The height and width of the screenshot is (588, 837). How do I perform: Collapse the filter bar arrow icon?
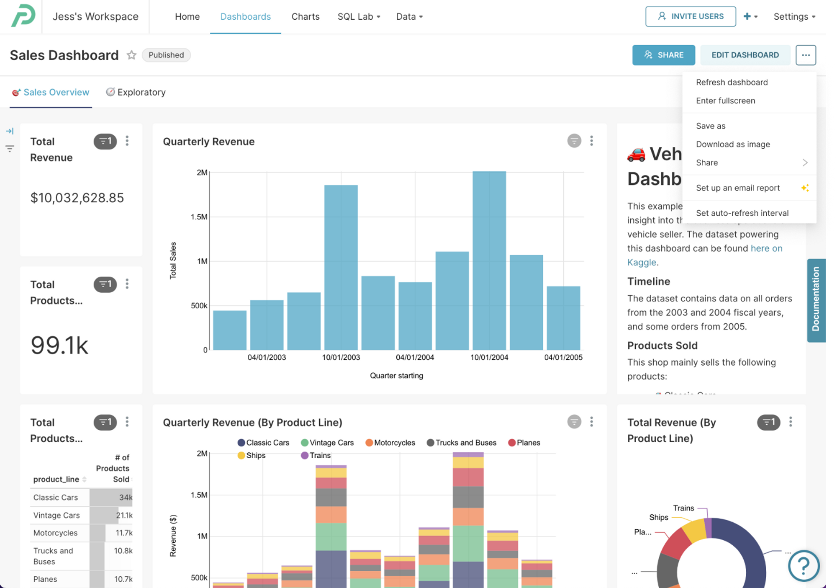point(10,131)
